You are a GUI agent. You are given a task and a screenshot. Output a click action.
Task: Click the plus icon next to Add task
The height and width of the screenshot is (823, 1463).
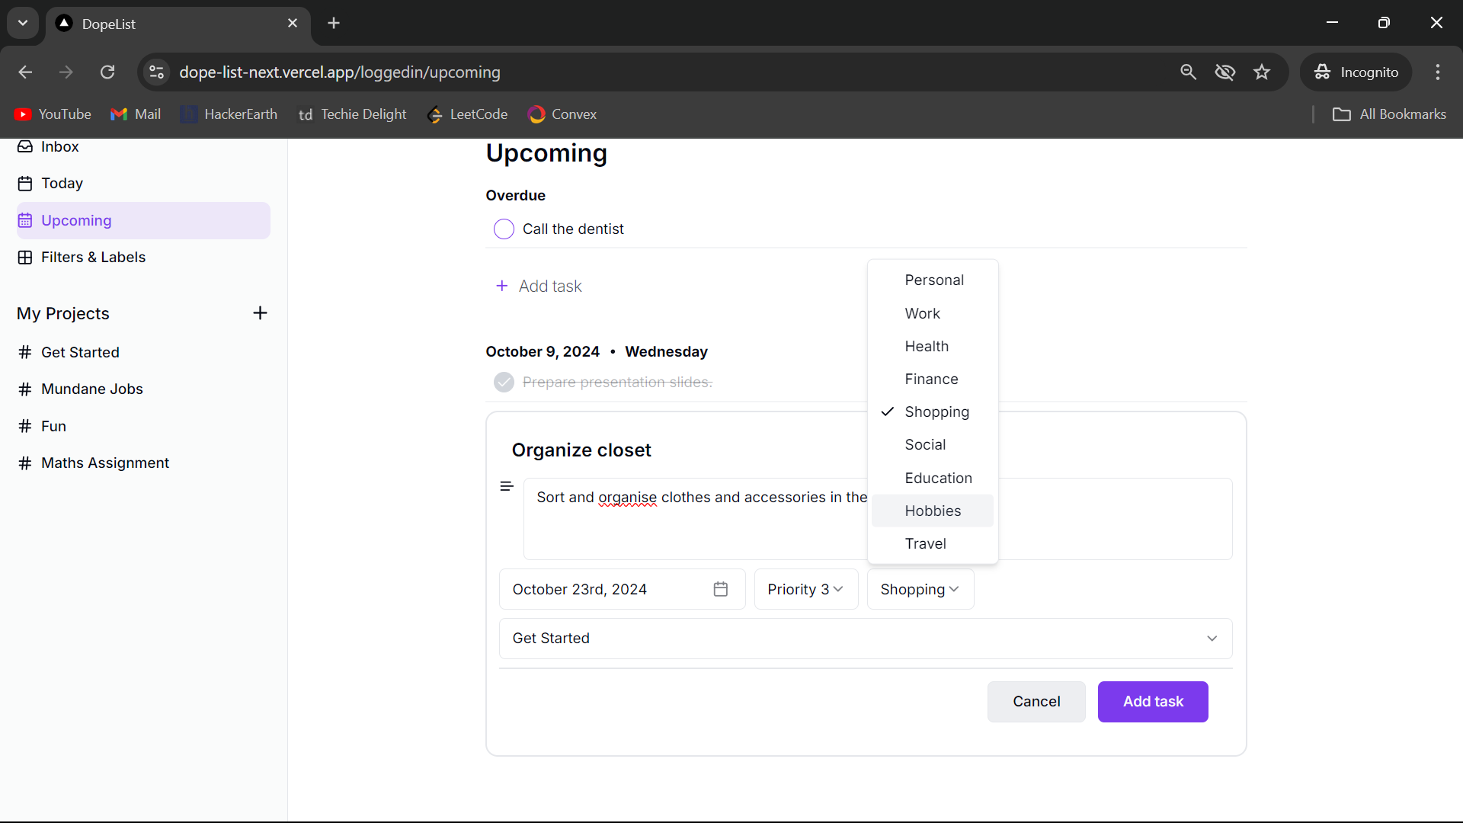coord(501,286)
